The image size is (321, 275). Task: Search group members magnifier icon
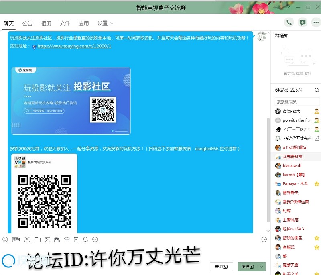317,90
